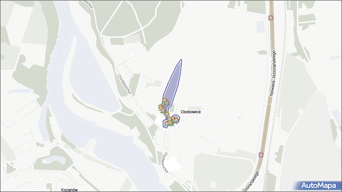Click the lowest house of diagonal row

pyautogui.click(x=167, y=114)
